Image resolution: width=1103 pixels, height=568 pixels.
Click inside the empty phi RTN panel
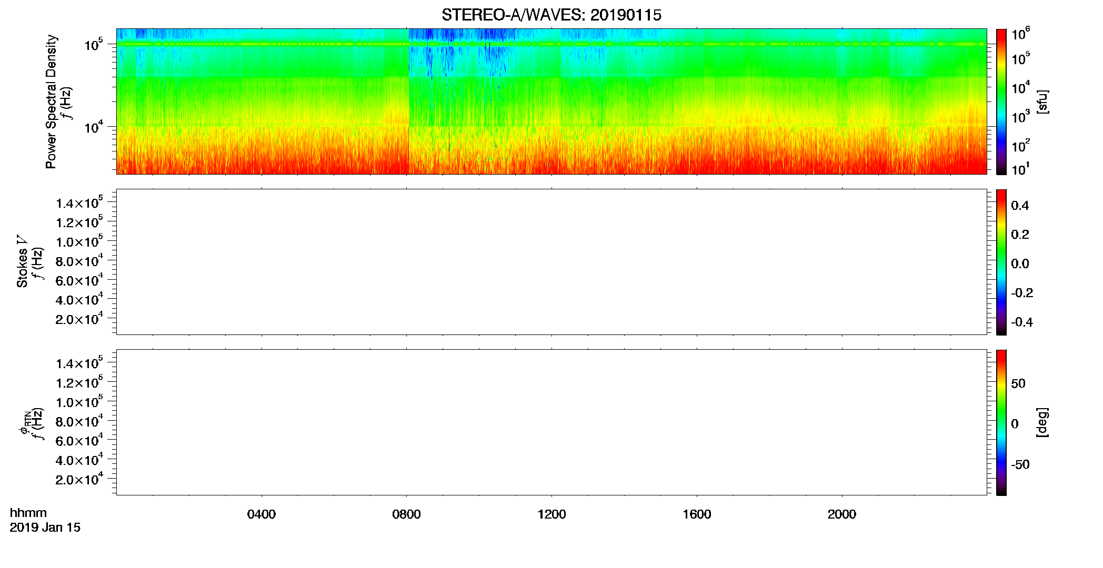coord(551,422)
